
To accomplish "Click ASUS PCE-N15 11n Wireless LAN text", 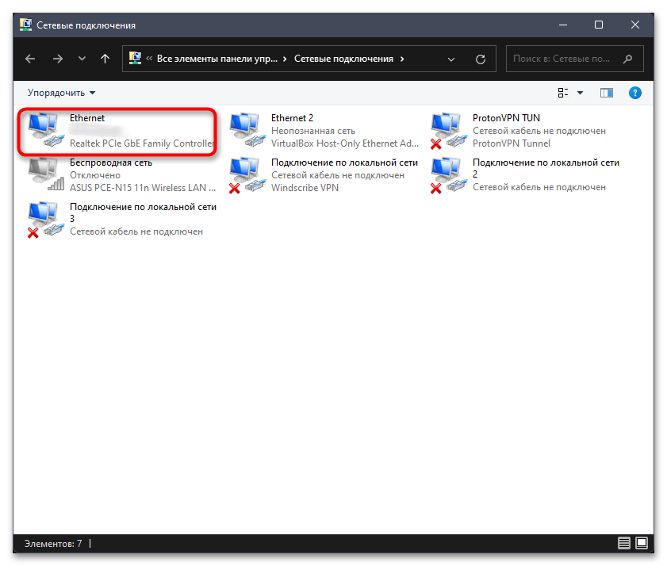I will tap(143, 188).
